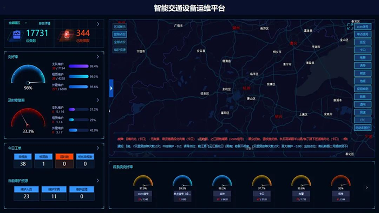
Task: Click the 申报数 work order tile showing 38
Action: (23, 161)
